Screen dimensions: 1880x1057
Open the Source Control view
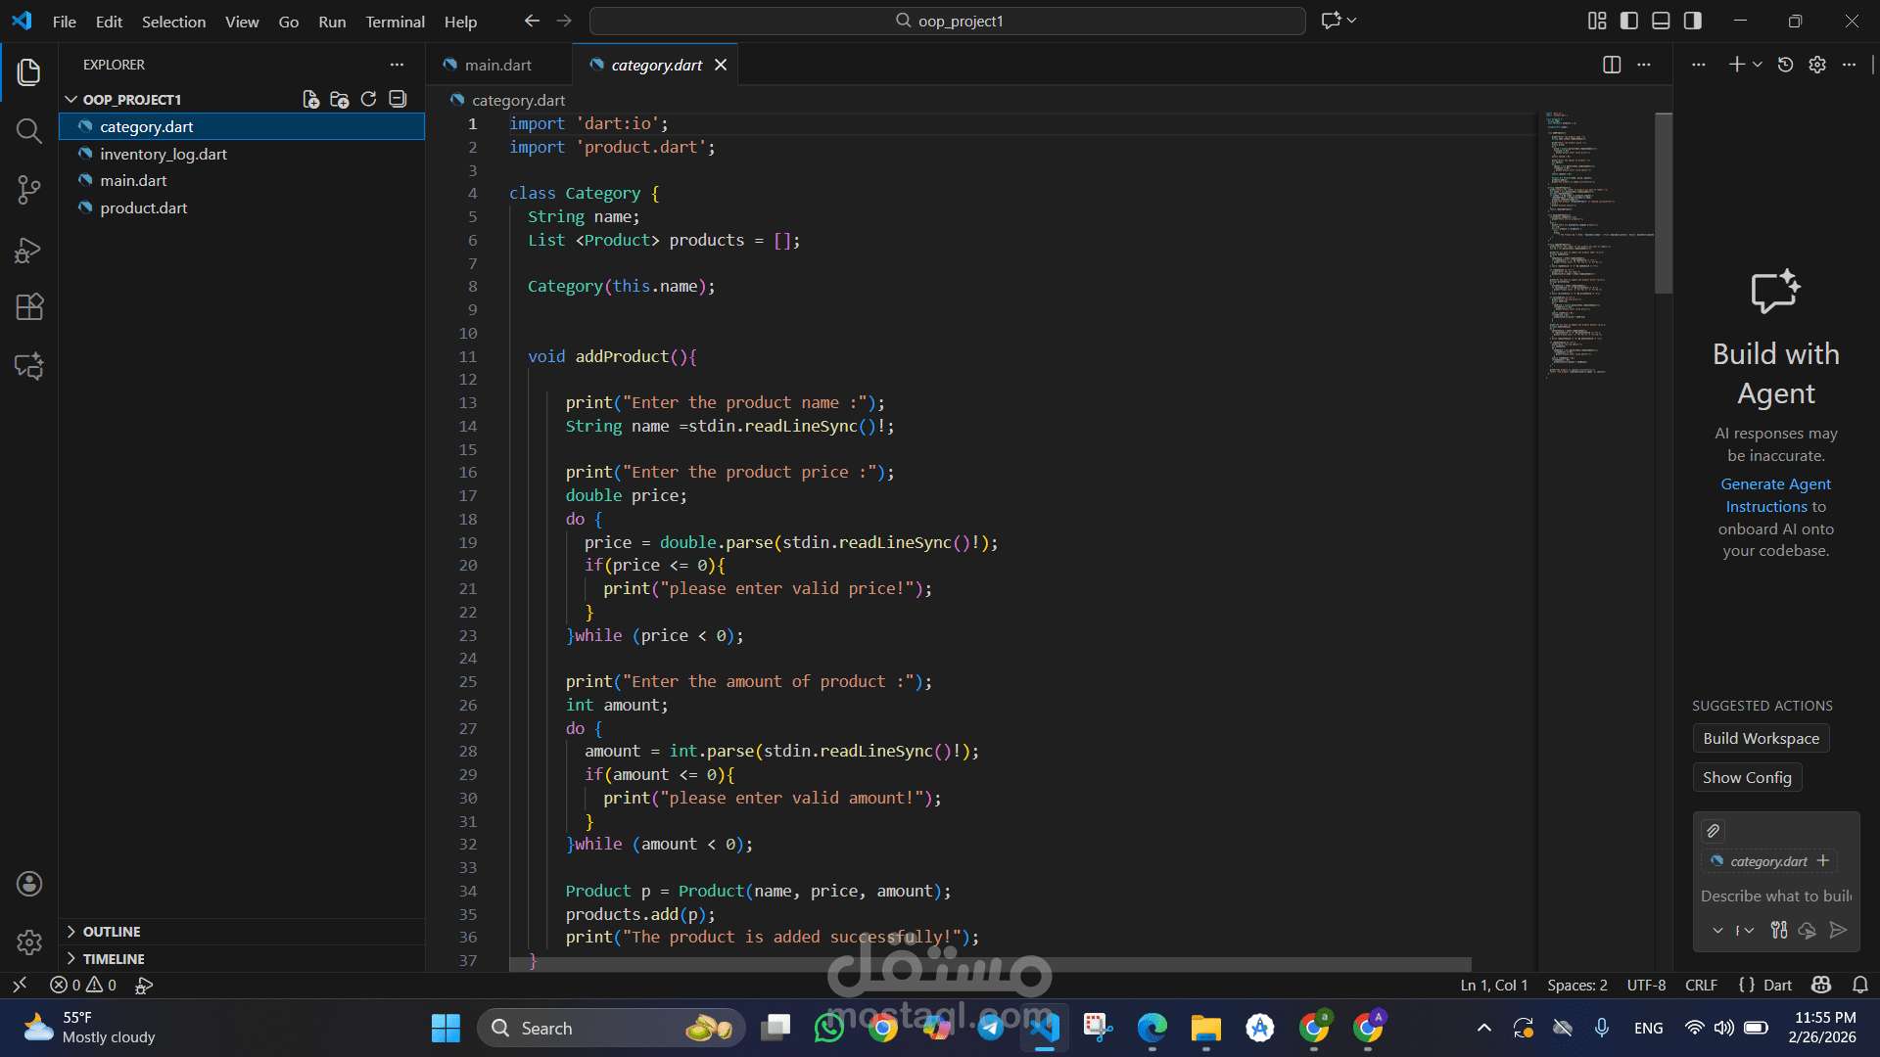click(28, 190)
